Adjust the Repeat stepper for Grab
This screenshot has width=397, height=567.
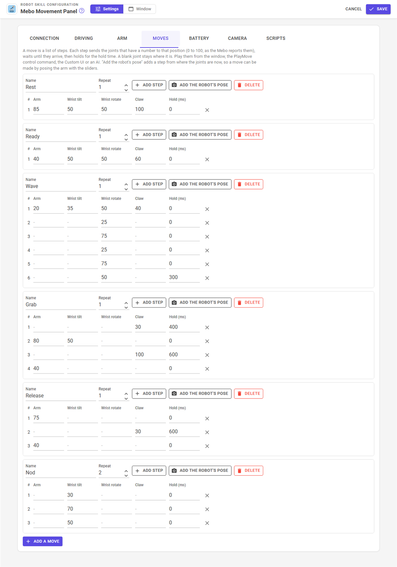(x=126, y=305)
